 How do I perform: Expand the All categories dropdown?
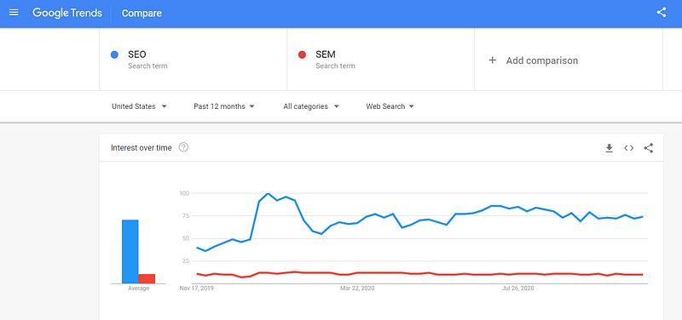311,106
